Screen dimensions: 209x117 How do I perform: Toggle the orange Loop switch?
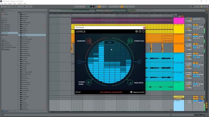122,6
